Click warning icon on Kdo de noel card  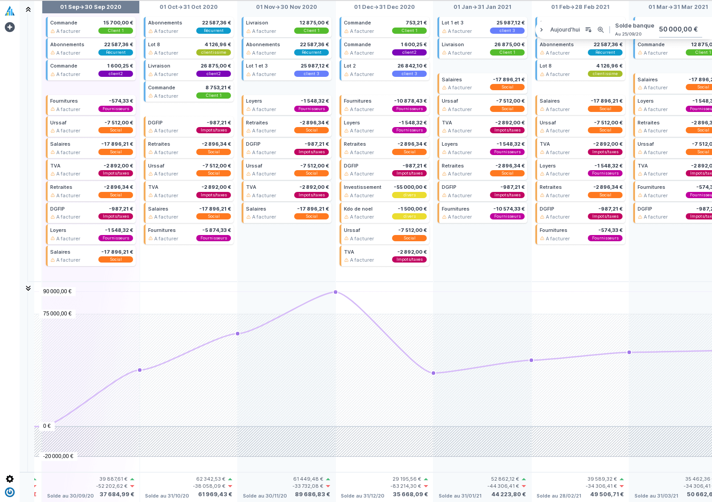coord(346,217)
